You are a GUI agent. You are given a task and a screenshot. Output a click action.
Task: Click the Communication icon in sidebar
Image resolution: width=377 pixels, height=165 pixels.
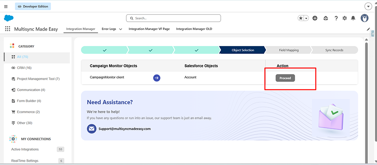click(13, 90)
